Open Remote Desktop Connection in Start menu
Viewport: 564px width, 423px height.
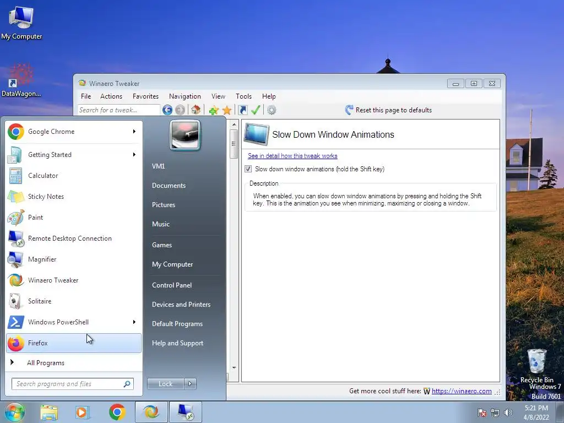pyautogui.click(x=74, y=238)
